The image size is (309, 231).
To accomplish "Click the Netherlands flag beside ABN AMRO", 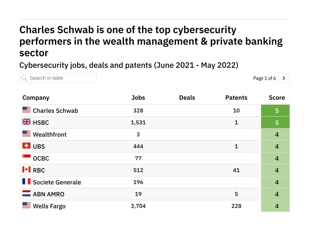I will point(27,194).
